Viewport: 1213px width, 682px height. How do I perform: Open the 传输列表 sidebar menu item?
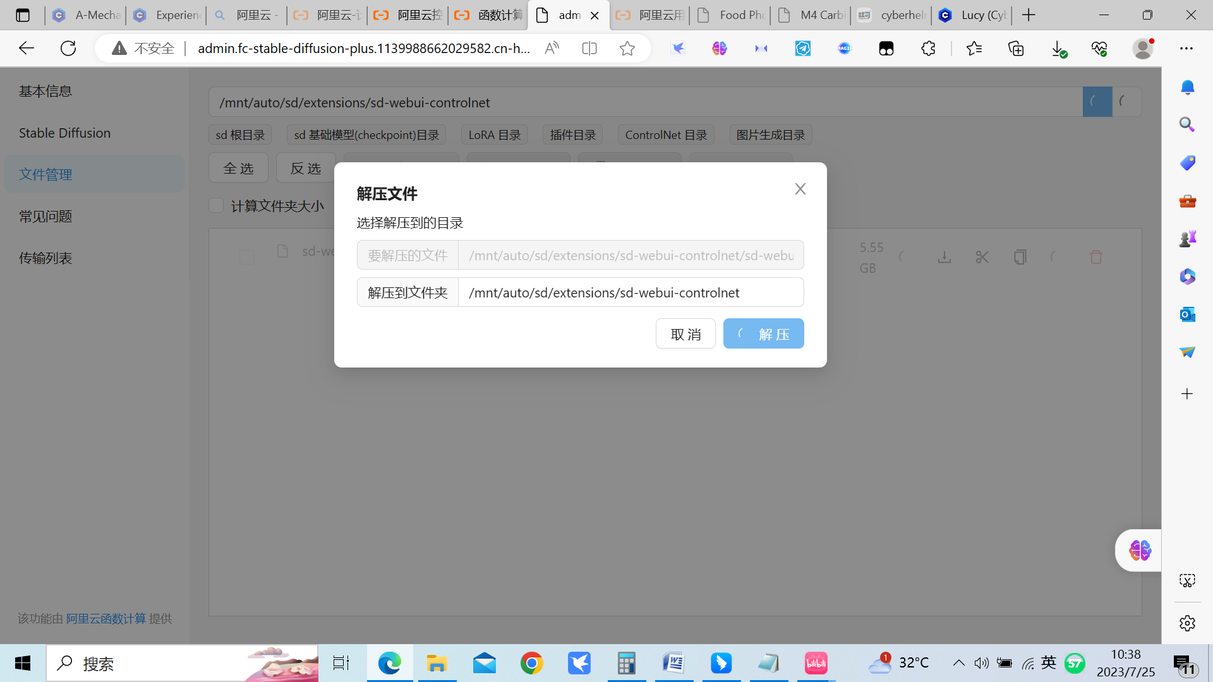pyautogui.click(x=45, y=258)
